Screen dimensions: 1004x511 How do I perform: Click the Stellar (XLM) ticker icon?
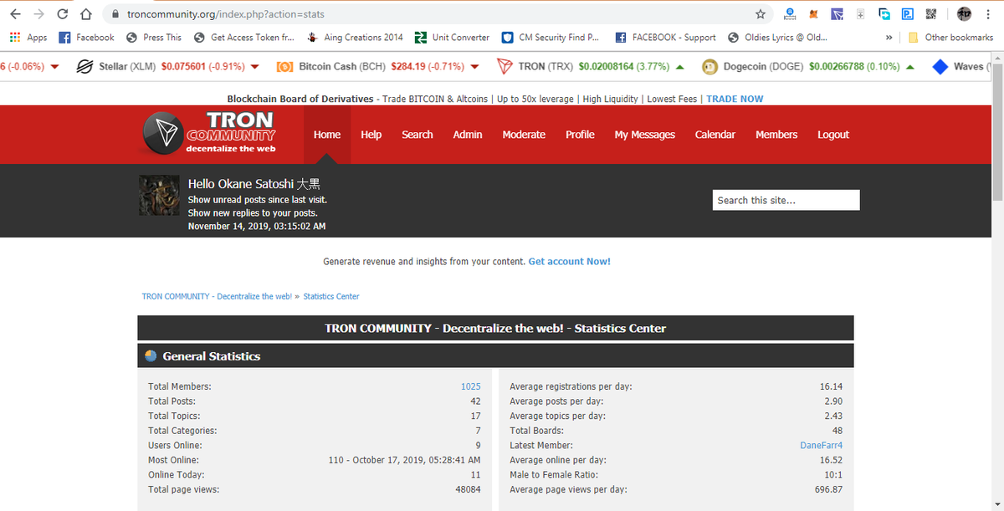85,67
